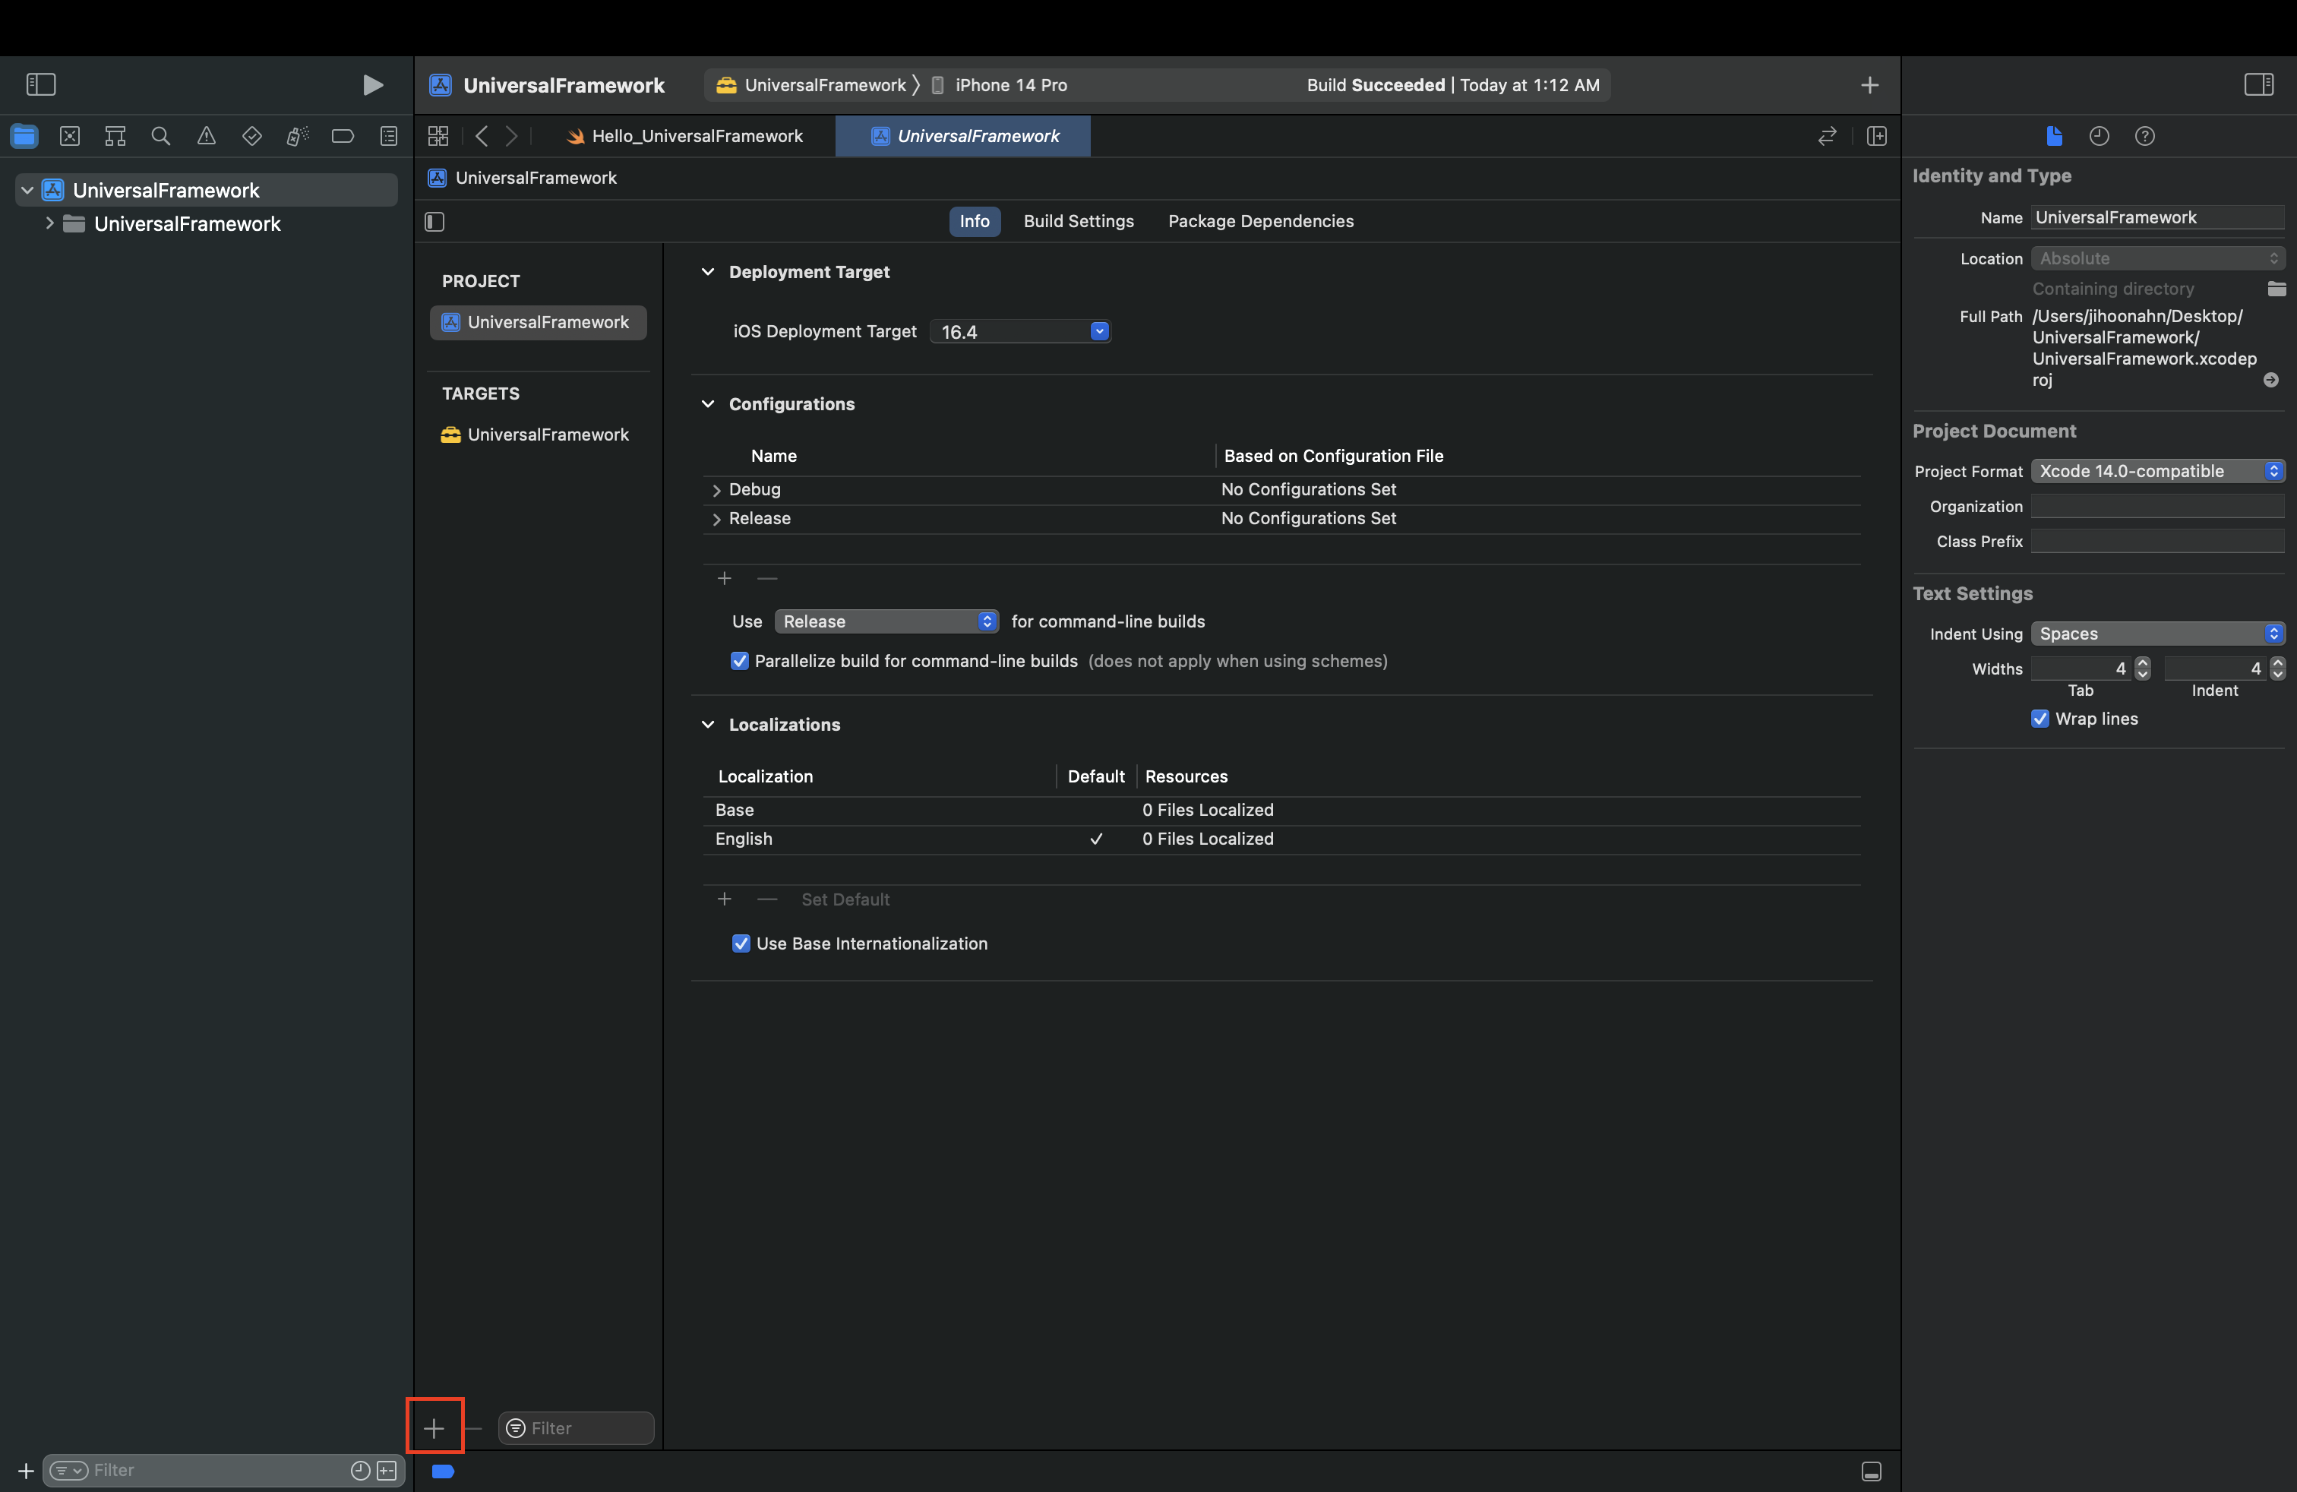Expand the Release configuration row
Viewport: 2297px width, 1492px height.
pos(716,519)
